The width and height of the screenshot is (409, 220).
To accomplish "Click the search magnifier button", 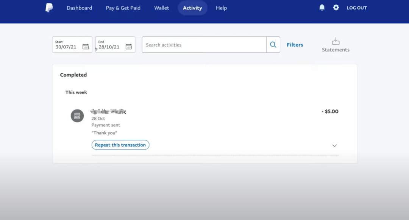I will coord(273,44).
